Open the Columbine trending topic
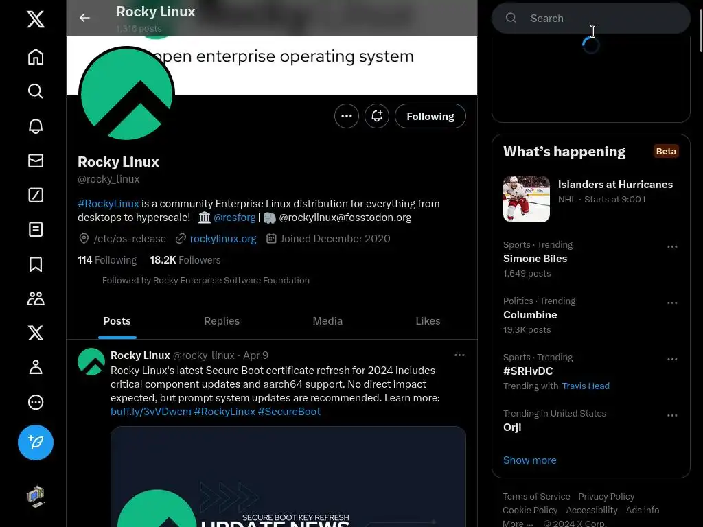This screenshot has width=703, height=527. tap(530, 315)
